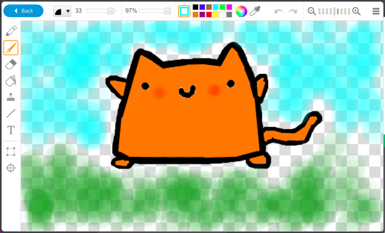Click the Back button
385x233 pixels.
click(x=23, y=11)
